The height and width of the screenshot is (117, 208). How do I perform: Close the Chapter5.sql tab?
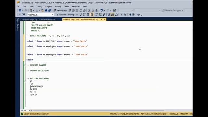tap(105, 19)
